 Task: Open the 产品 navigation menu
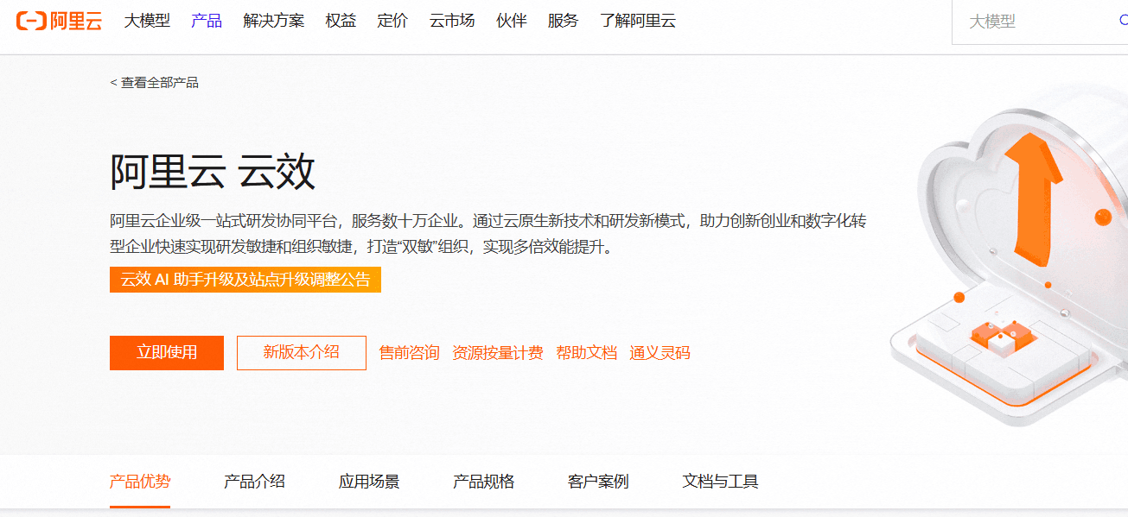click(x=207, y=21)
